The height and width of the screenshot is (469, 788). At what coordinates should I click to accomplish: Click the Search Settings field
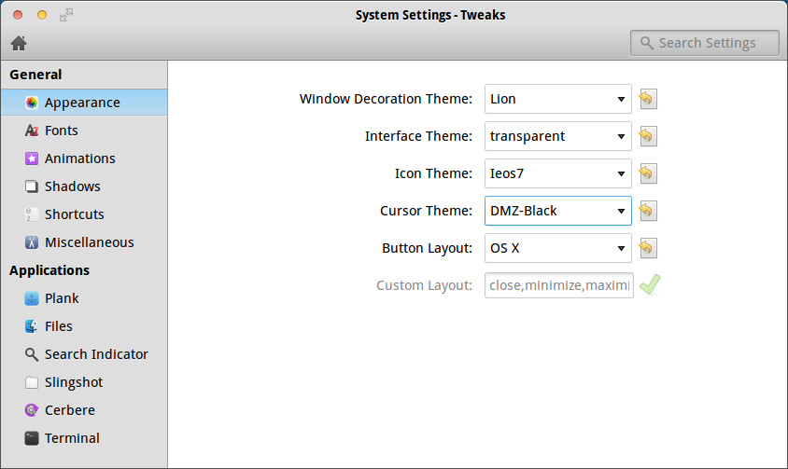click(x=706, y=43)
